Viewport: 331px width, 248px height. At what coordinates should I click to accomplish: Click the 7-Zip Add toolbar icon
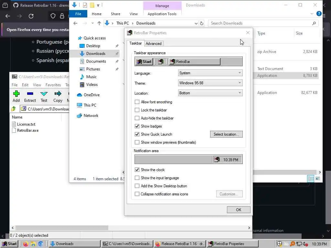coord(16,94)
